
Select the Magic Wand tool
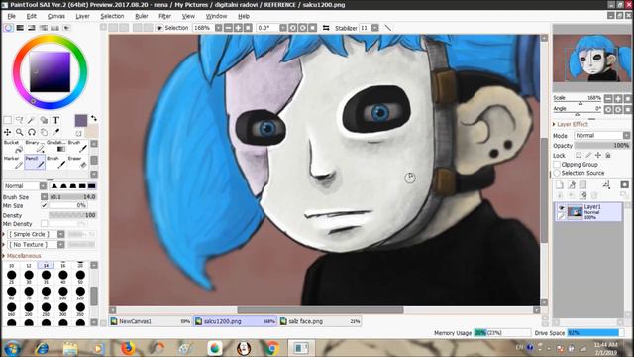point(31,120)
